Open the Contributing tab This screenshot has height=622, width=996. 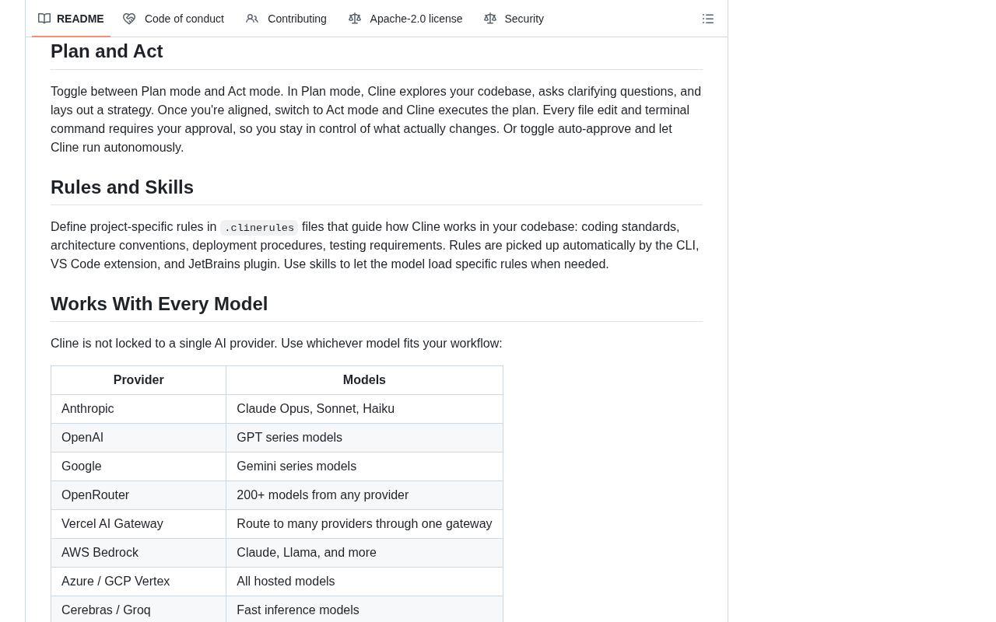pos(286,19)
